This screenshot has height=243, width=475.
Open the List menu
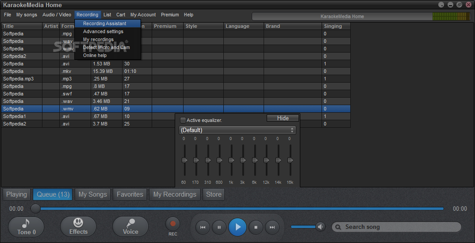pos(107,15)
